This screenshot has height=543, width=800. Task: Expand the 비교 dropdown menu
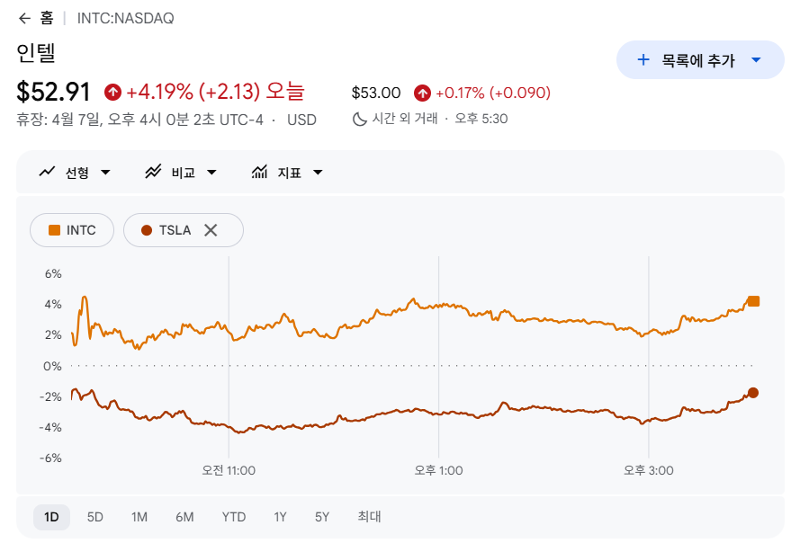211,173
